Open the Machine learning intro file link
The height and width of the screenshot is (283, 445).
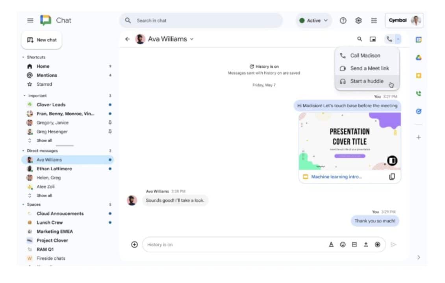336,177
